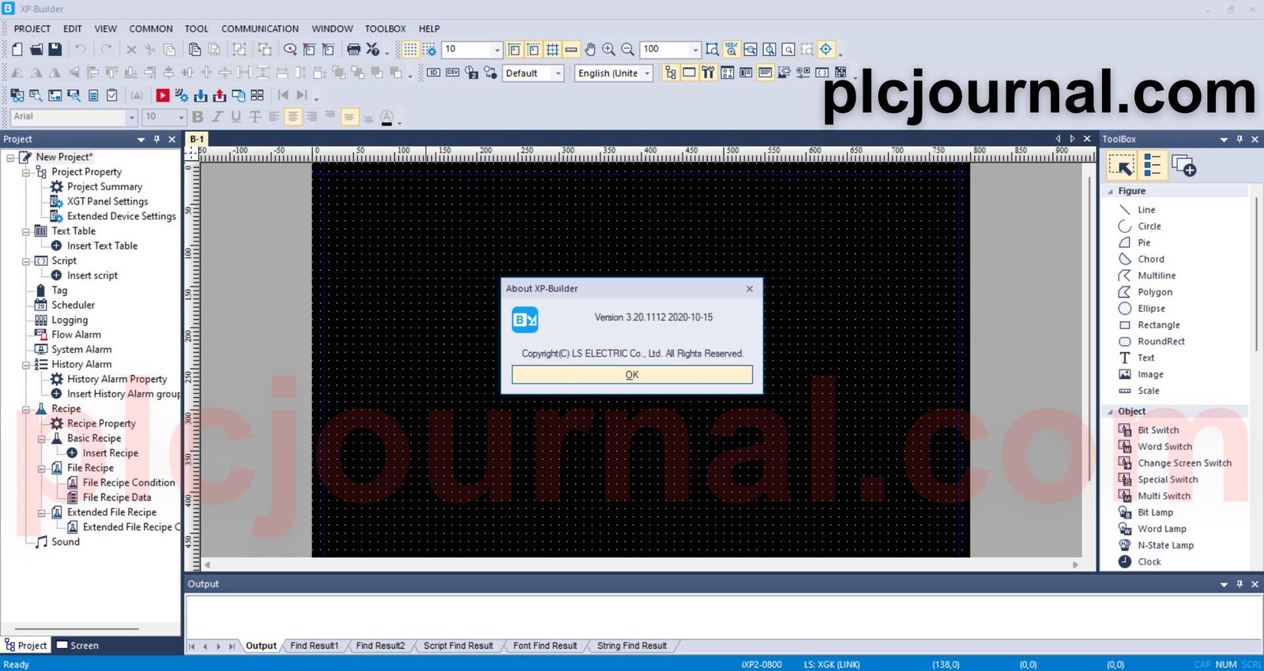Close the About XP-Builder dialog
1264x671 pixels.
[750, 289]
